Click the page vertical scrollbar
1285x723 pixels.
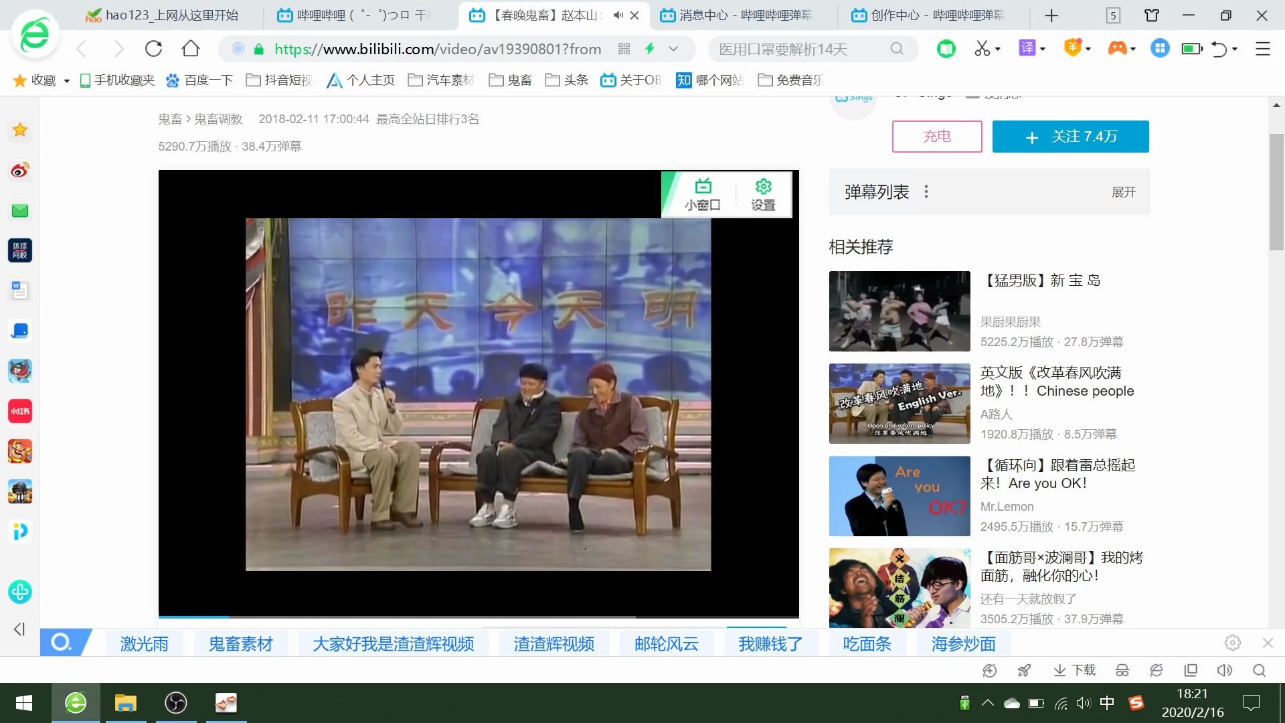click(x=1276, y=192)
